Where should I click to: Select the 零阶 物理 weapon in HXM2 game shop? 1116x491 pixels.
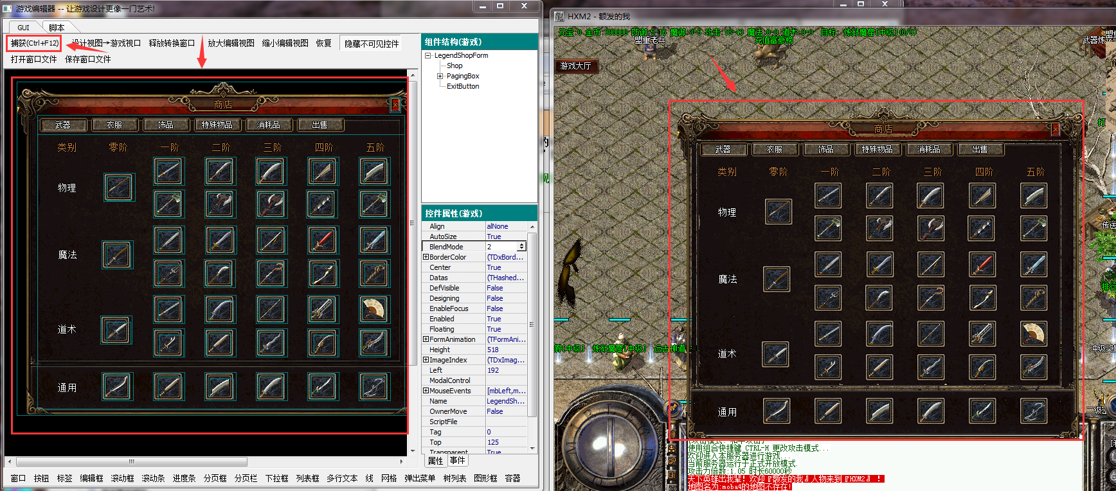coord(778,211)
